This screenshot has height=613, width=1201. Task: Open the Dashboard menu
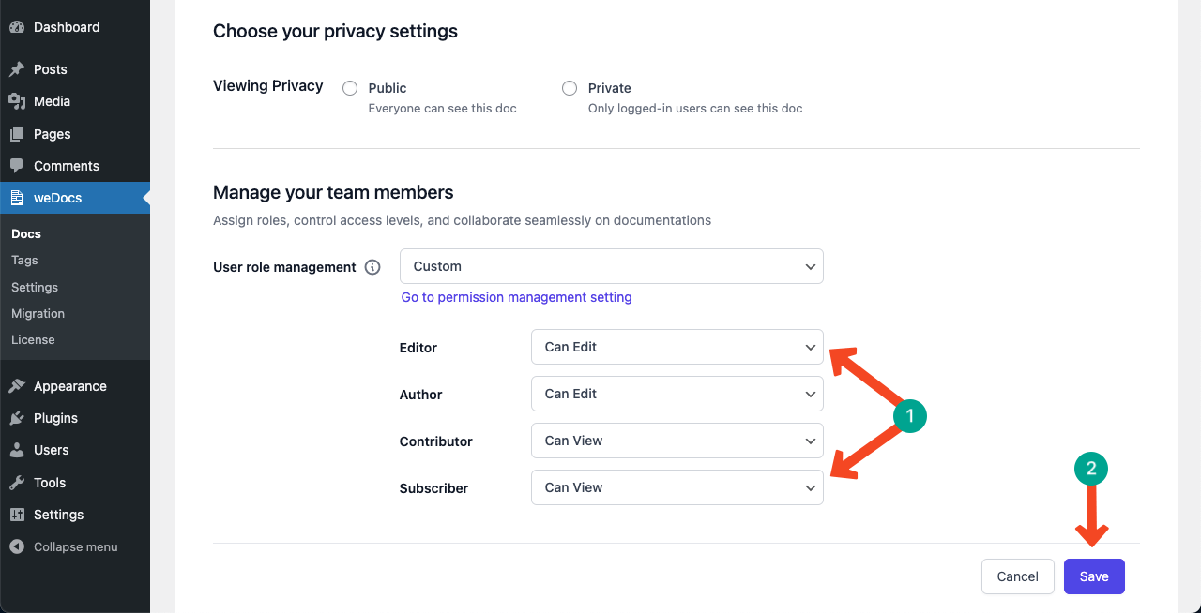coord(75,27)
